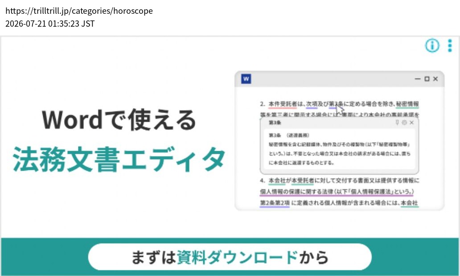Click the red-underlined 本件受託者 term

coord(283,104)
